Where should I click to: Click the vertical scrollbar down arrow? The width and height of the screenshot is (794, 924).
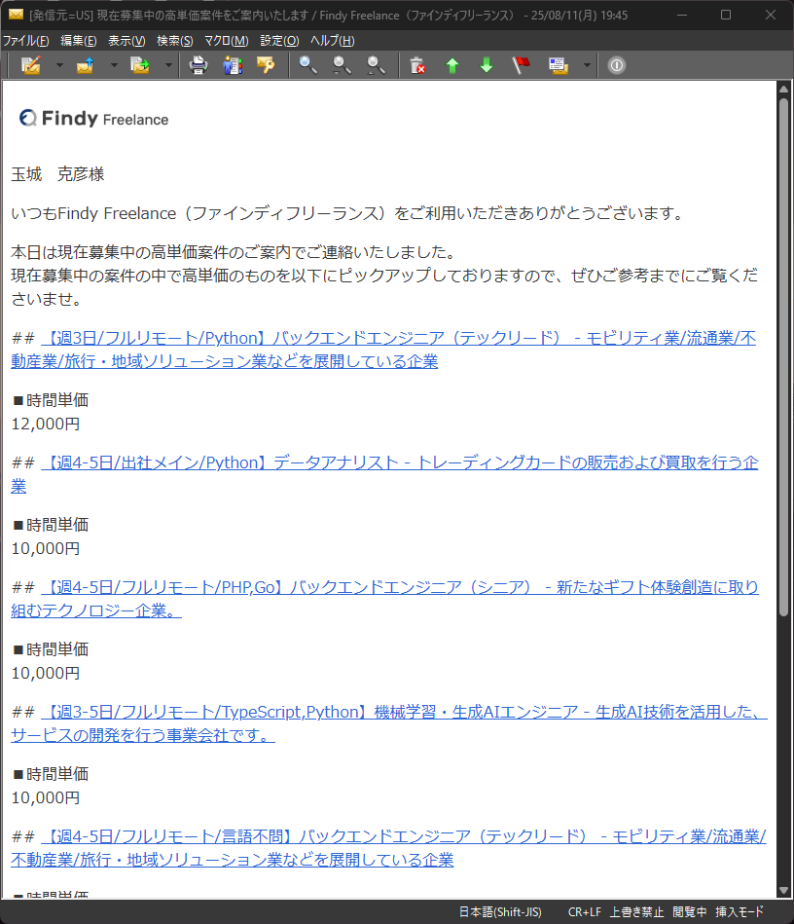tap(783, 890)
